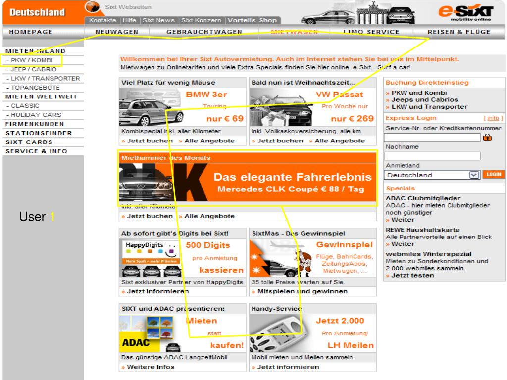Open SERVICE & INFO in the sidebar
Image resolution: width=507 pixels, height=380 pixels.
(37, 151)
